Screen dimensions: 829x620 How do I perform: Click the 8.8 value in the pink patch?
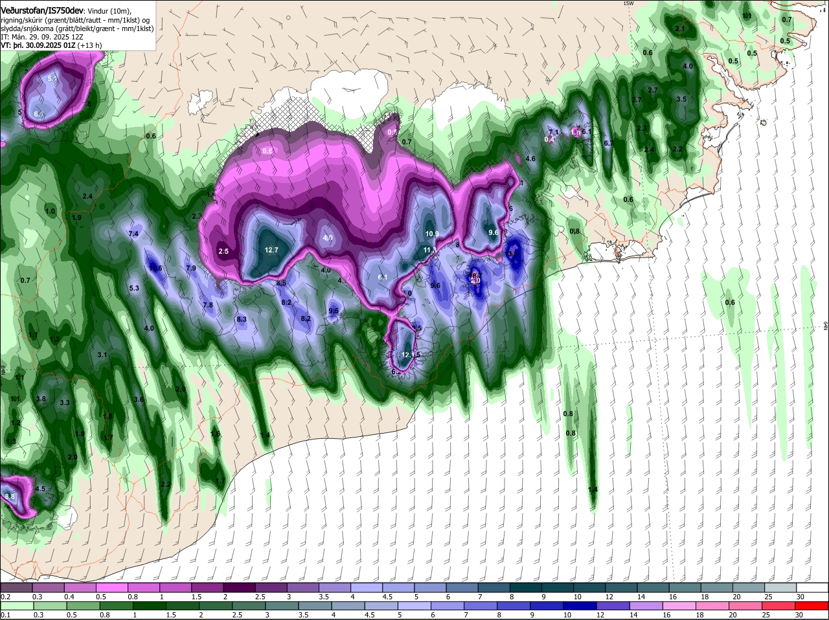10,496
